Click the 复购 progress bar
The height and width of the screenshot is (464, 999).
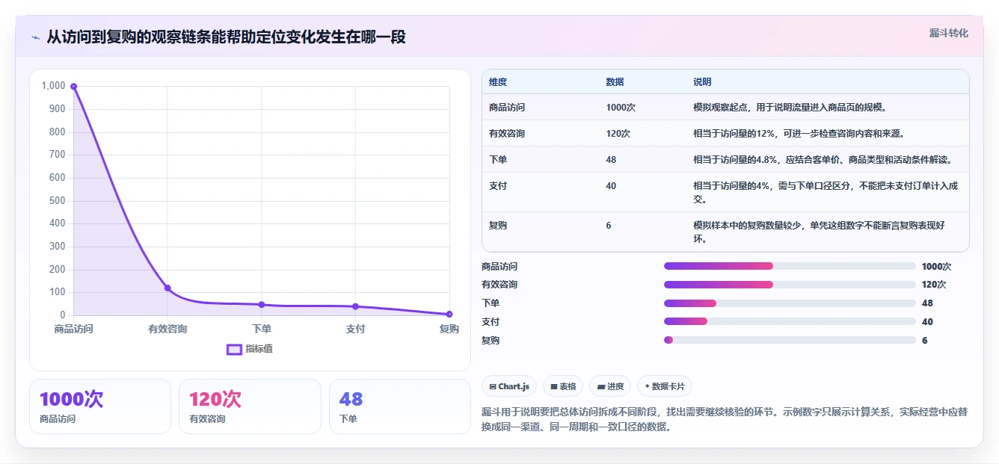click(790, 340)
